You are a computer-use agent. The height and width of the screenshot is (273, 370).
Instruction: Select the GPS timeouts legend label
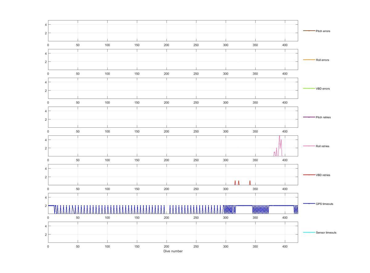324,204
